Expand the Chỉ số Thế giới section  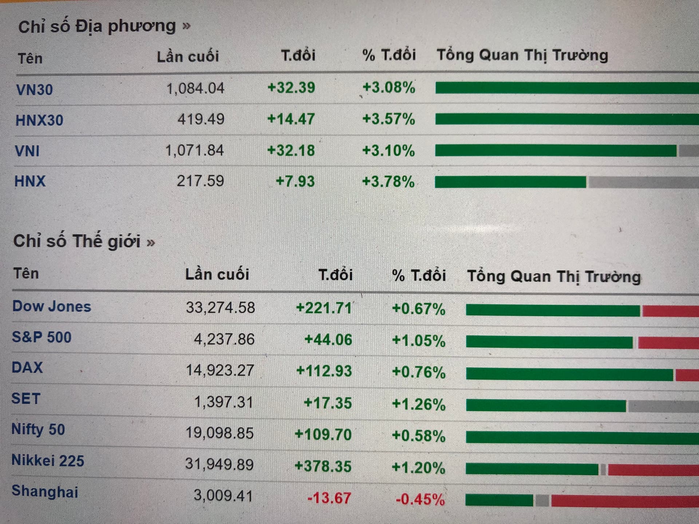84,241
